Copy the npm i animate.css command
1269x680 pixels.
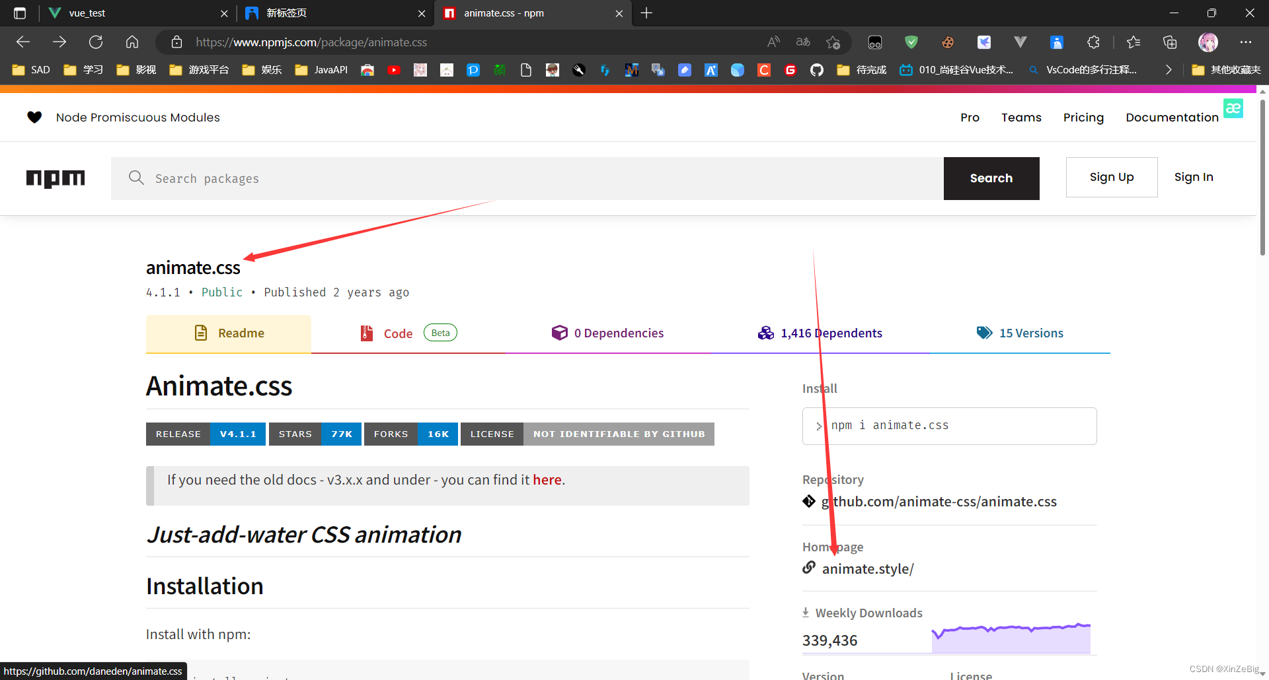click(x=949, y=426)
